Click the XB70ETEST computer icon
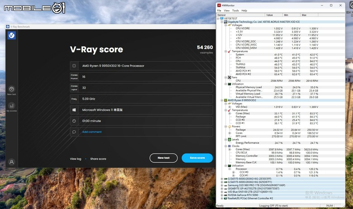Image resolution: width=353 pixels, height=209 pixels. click(222, 19)
